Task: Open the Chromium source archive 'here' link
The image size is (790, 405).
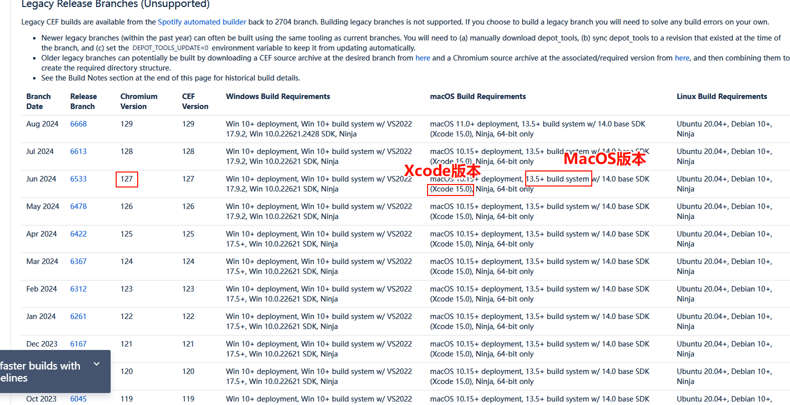Action: coord(682,58)
